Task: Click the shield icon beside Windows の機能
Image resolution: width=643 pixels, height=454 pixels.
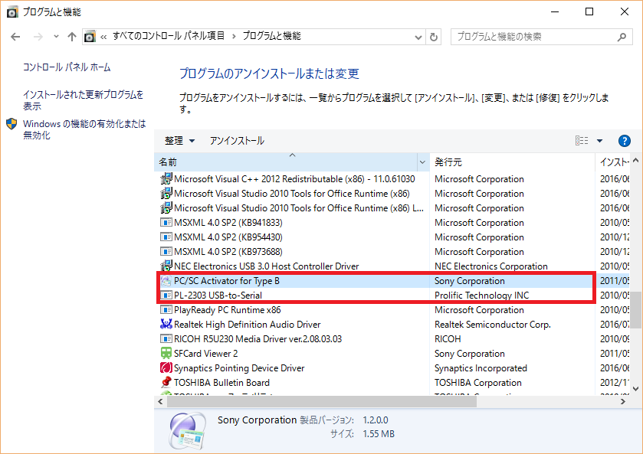Action: click(11, 124)
